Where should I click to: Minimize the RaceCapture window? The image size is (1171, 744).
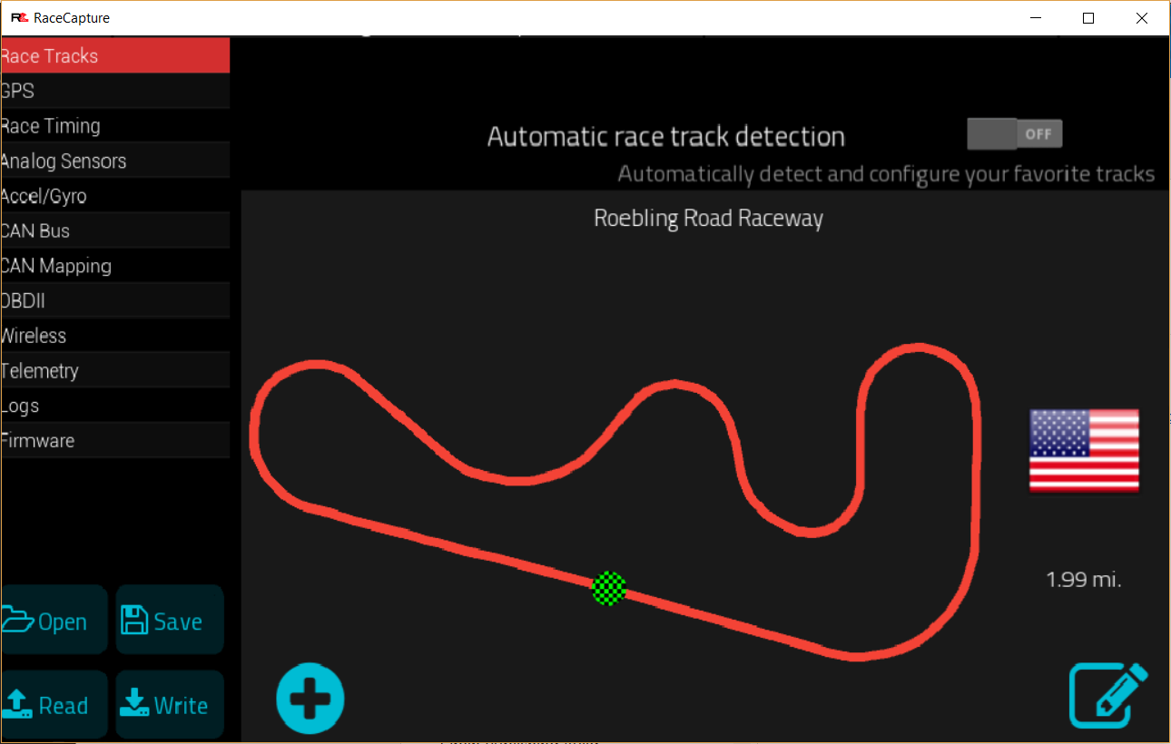pyautogui.click(x=1036, y=18)
